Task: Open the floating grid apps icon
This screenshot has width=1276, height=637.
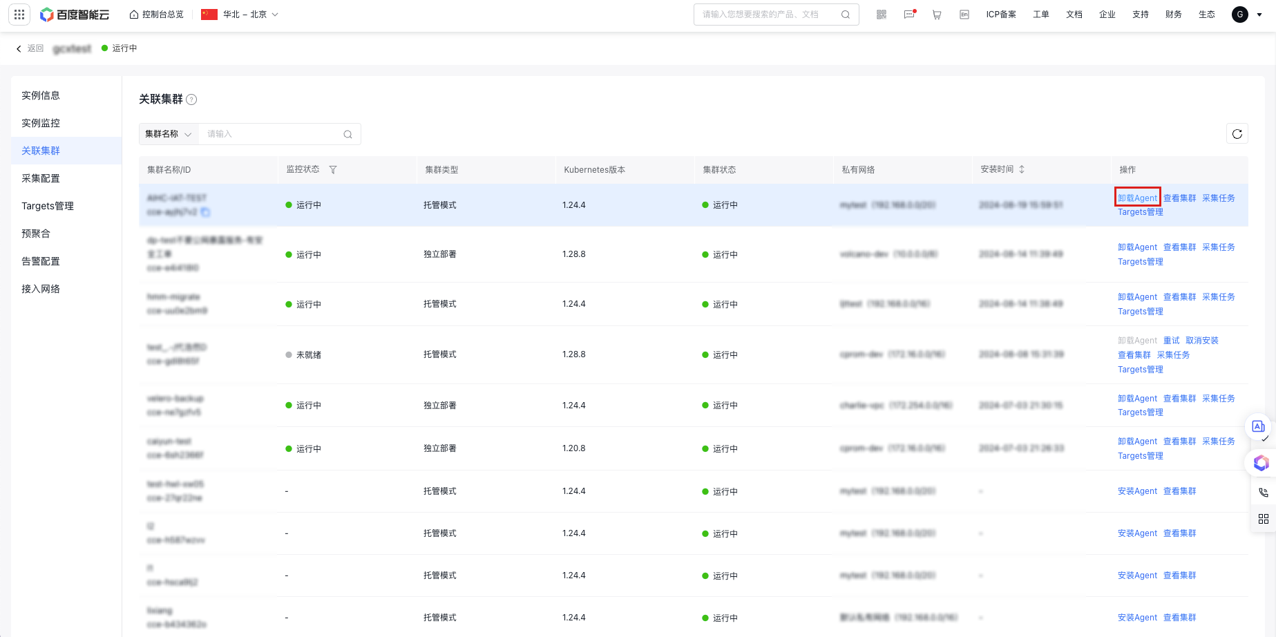Action: [x=1264, y=519]
